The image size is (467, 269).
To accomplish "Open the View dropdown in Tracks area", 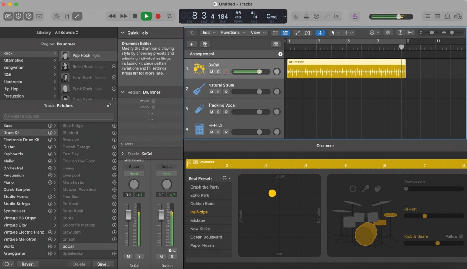I will tap(258, 33).
